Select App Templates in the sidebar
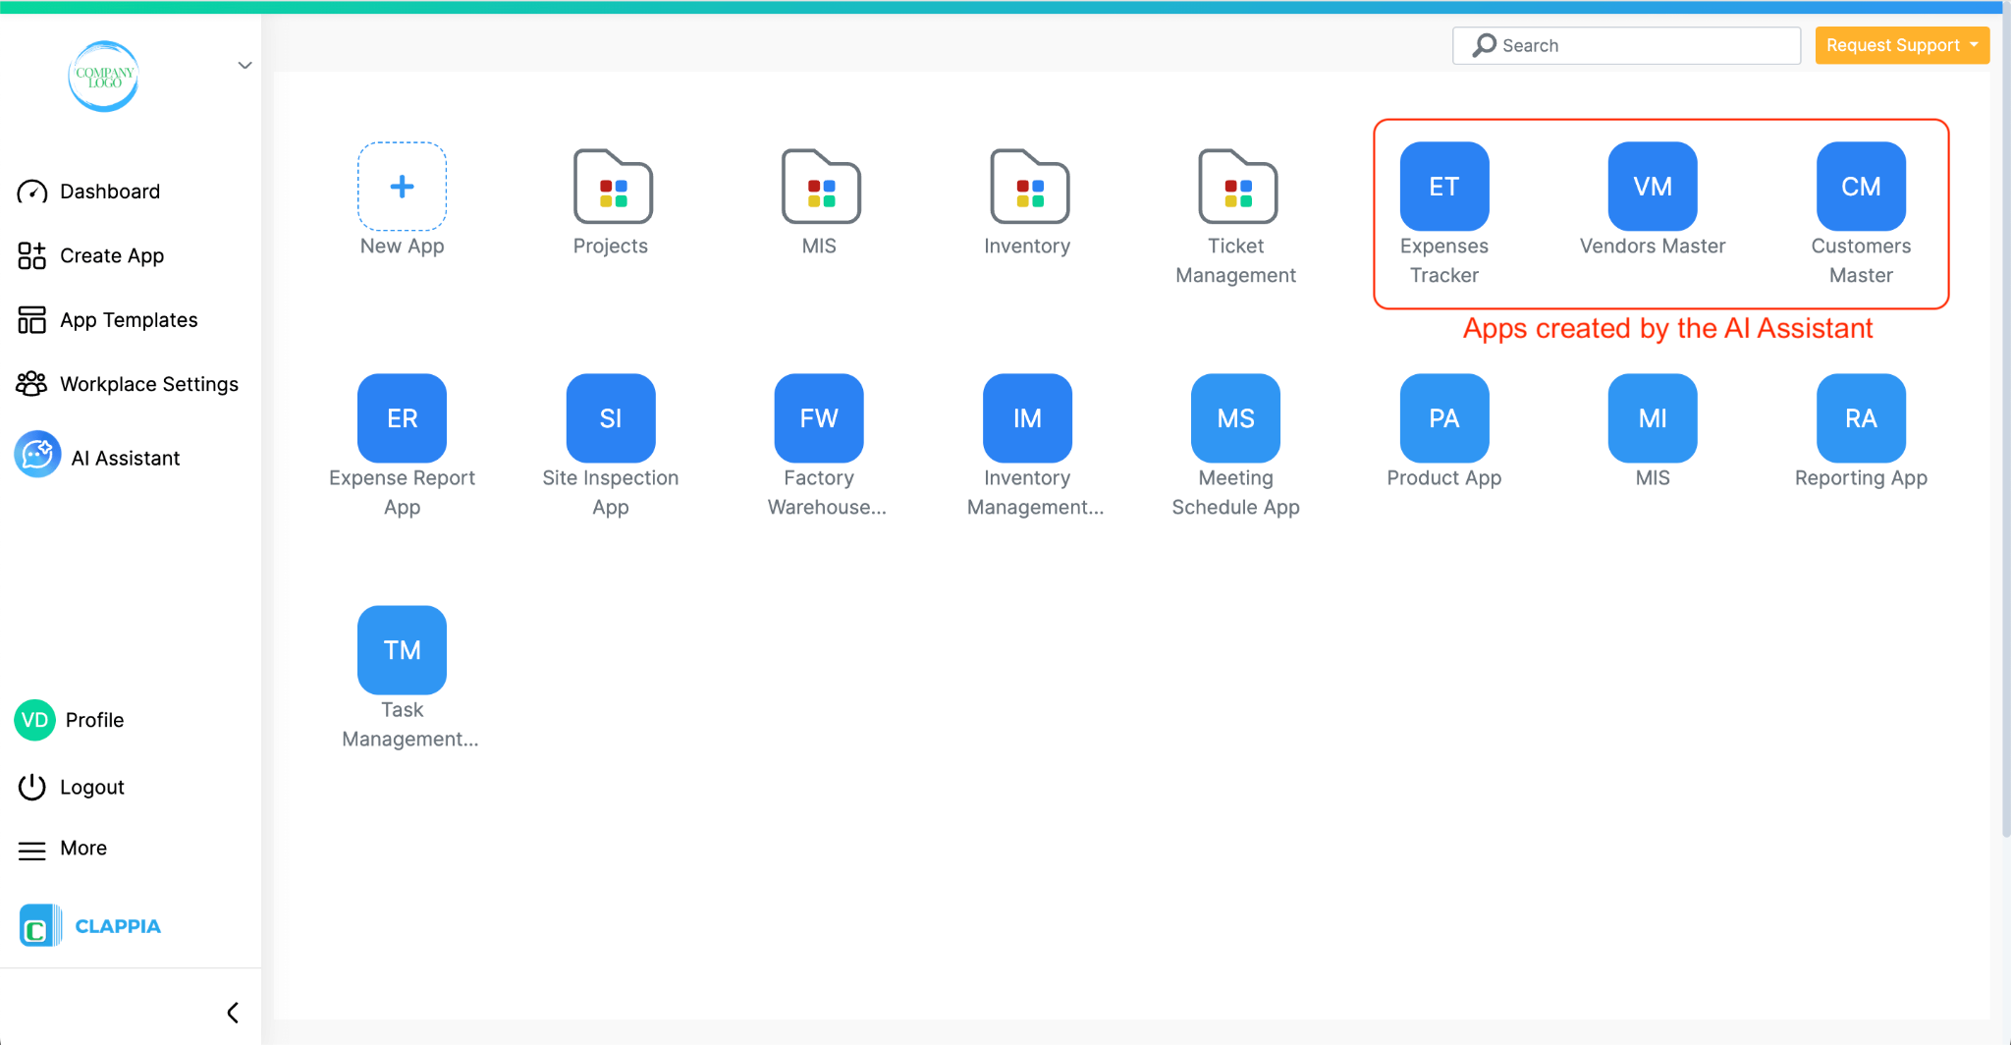The width and height of the screenshot is (2011, 1045). (x=127, y=319)
